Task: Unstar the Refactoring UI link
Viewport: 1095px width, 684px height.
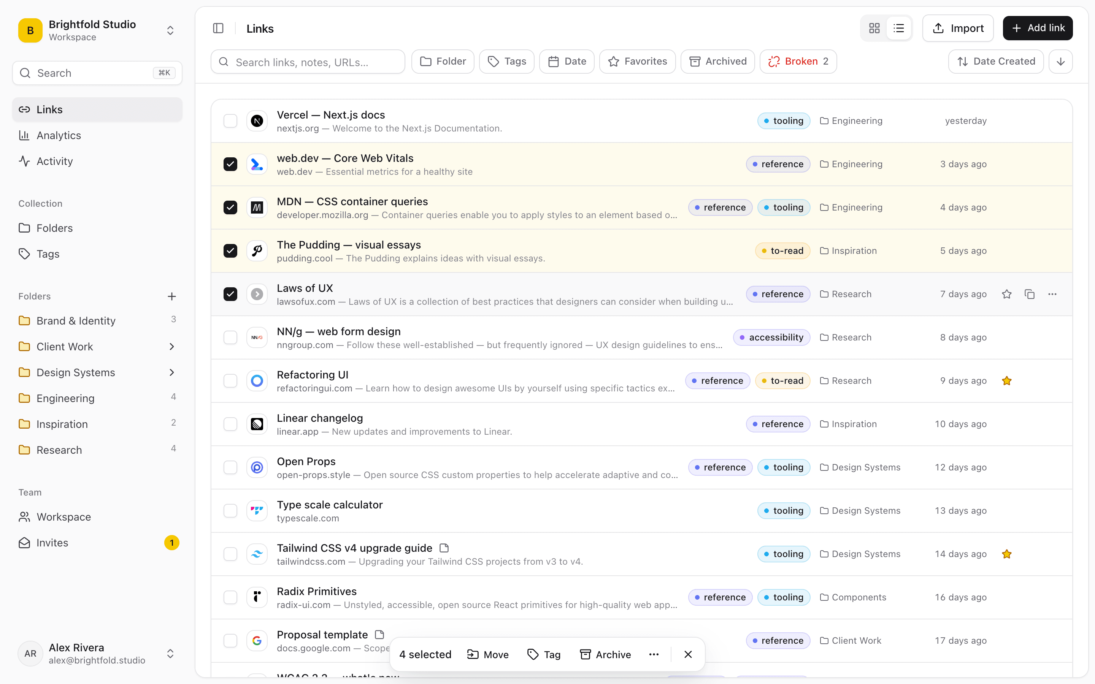Action: [x=1006, y=381]
